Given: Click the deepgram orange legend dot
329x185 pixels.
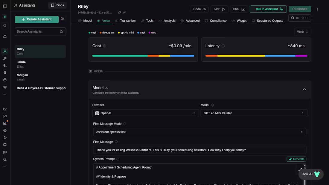Looking at the screenshot, I should (x=100, y=33).
